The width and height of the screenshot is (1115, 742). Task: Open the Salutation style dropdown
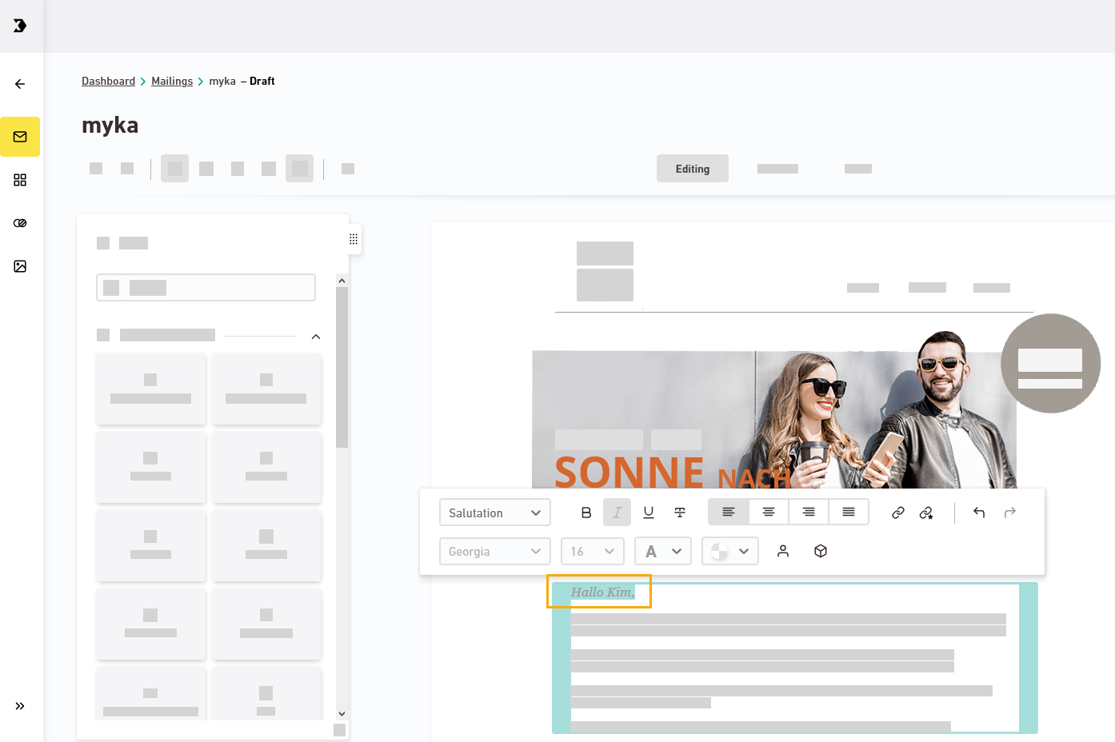[494, 513]
